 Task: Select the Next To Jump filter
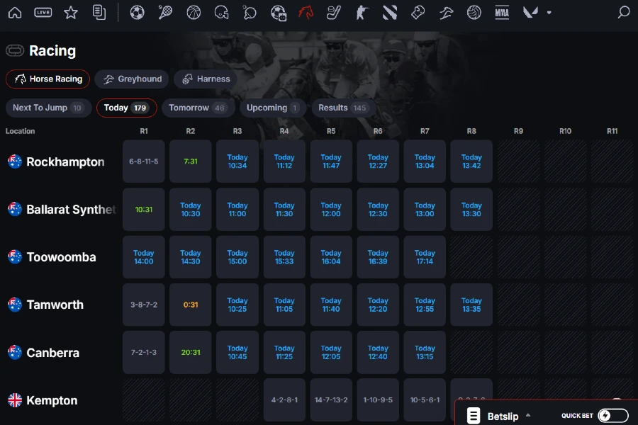coord(47,108)
